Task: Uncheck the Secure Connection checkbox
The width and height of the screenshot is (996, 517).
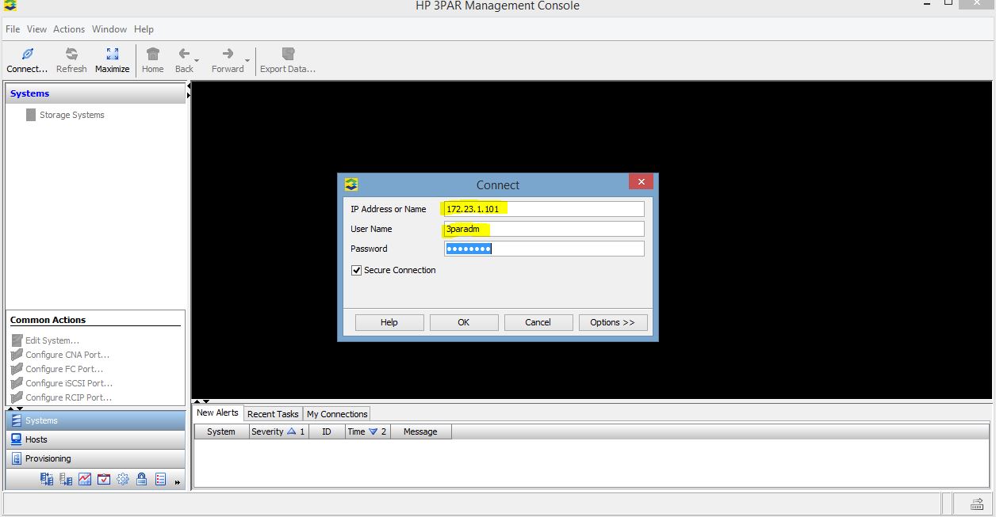Action: (x=356, y=270)
